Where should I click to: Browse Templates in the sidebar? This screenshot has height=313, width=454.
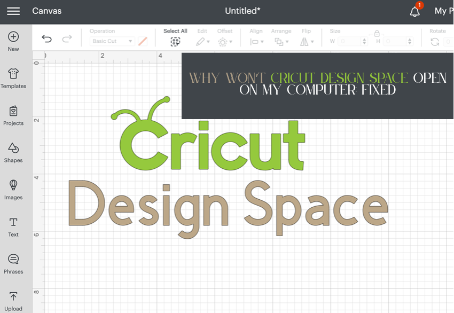point(13,78)
